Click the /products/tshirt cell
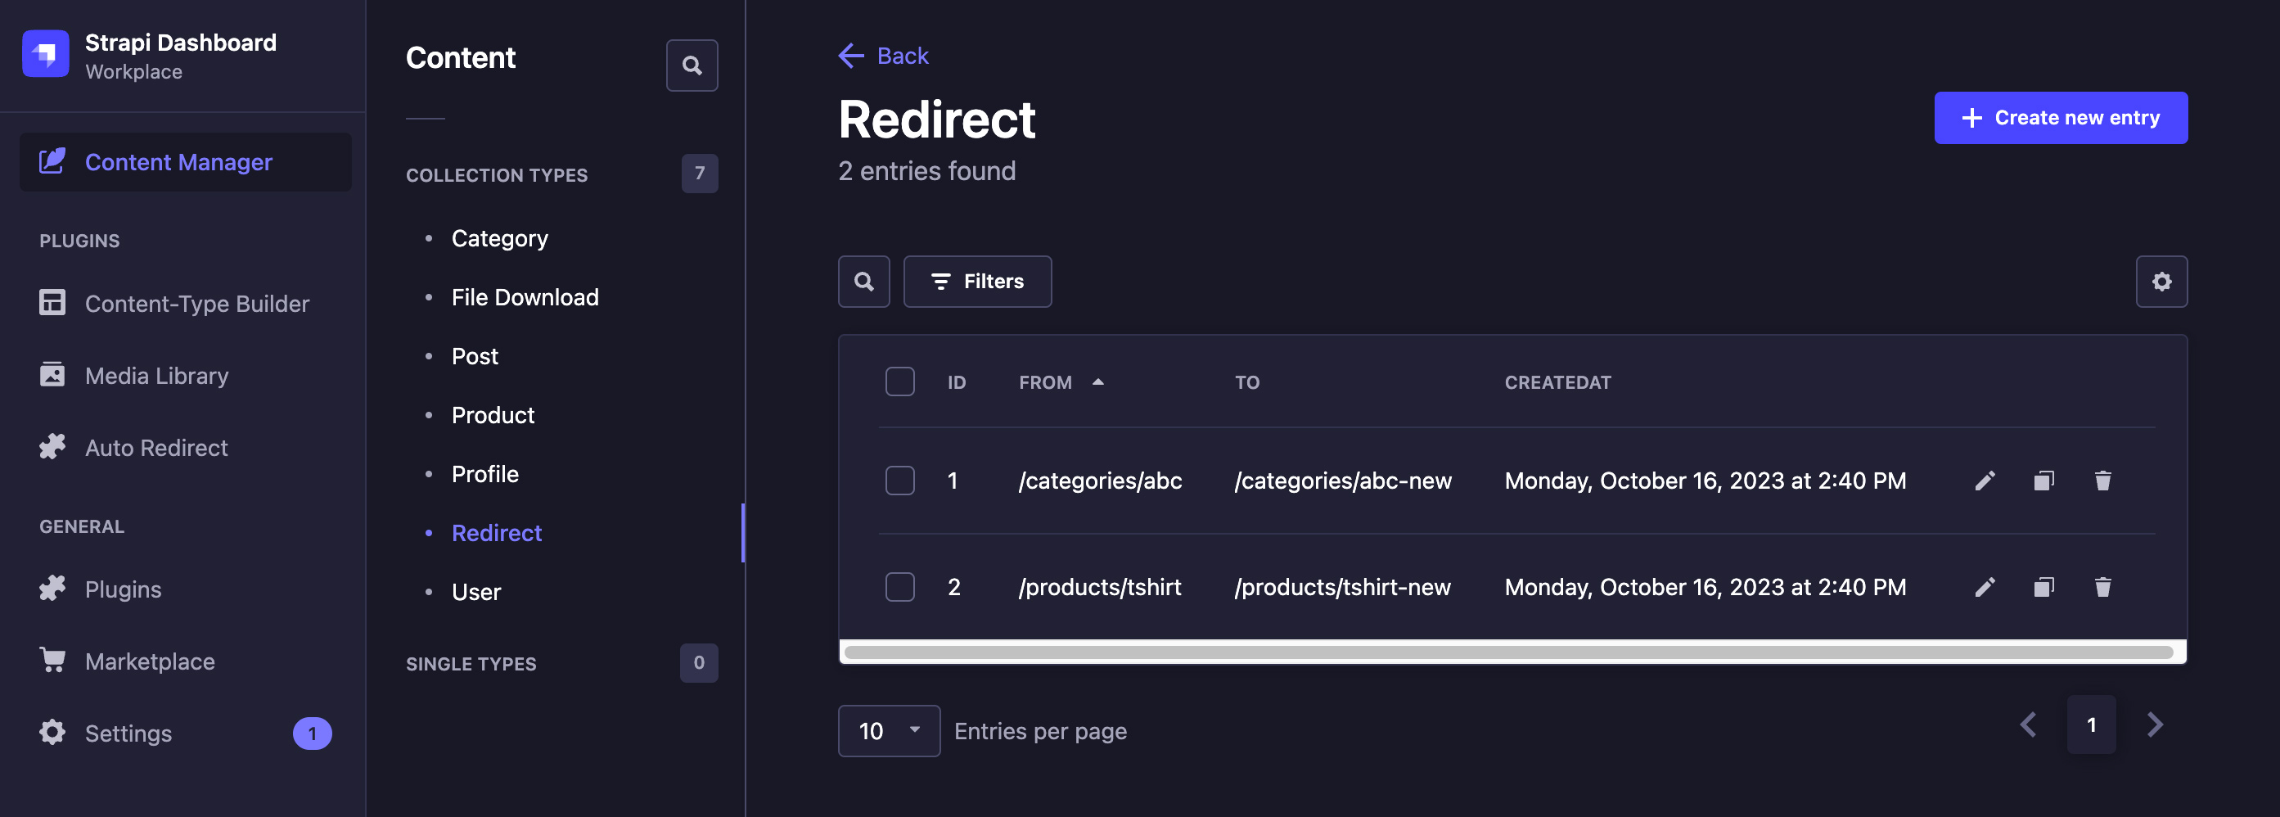This screenshot has width=2280, height=817. (x=1099, y=587)
